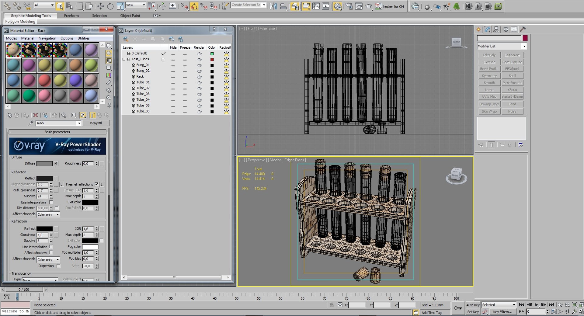
Task: Choose the Select and Rotate tool
Action: click(110, 6)
